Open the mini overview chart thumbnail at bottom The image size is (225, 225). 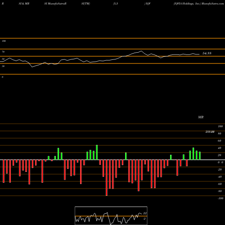click(x=111, y=216)
